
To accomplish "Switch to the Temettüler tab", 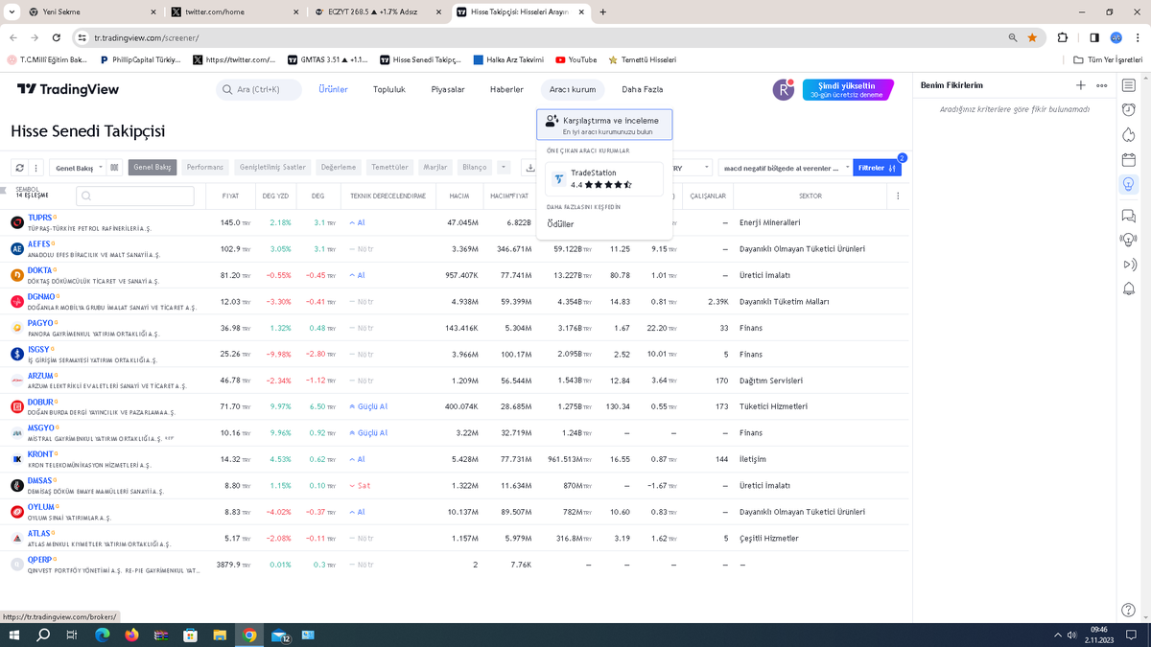I will pyautogui.click(x=390, y=167).
